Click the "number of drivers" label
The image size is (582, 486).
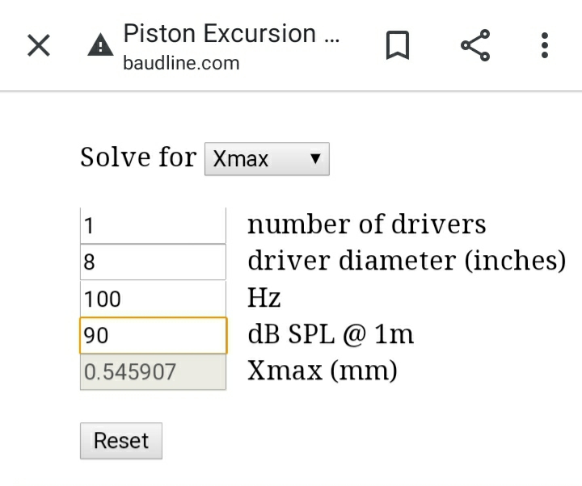[367, 224]
